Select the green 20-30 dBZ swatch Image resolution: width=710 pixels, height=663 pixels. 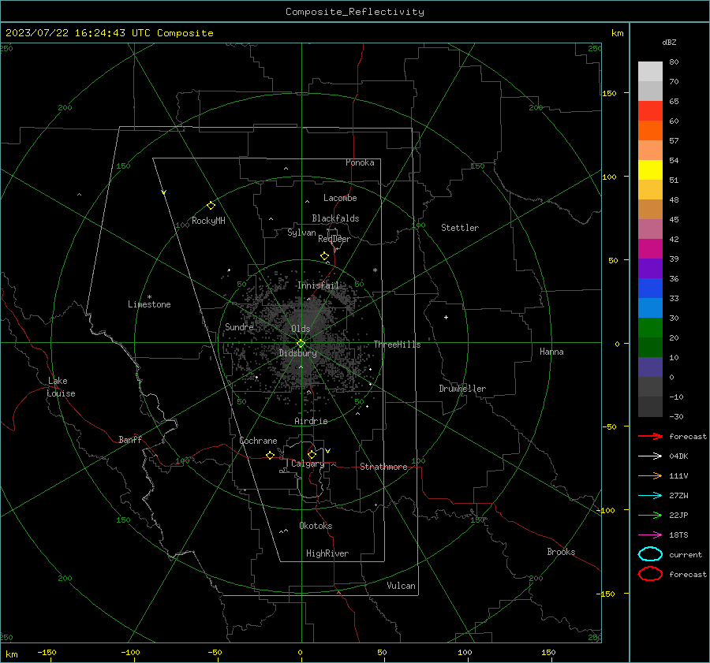click(x=650, y=327)
